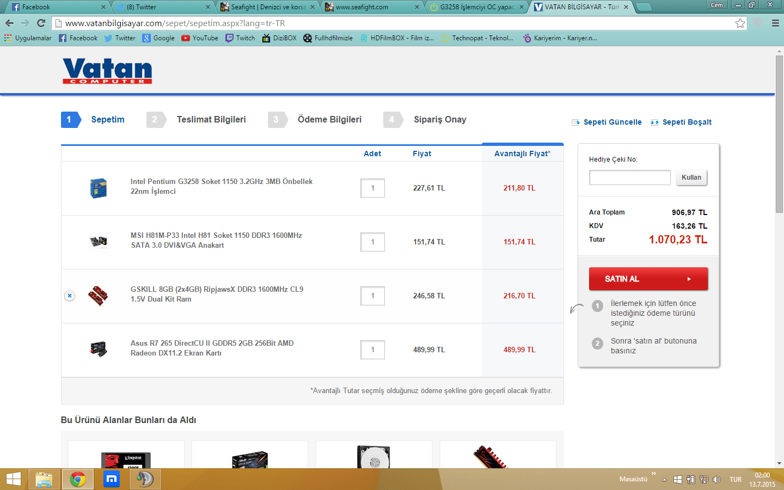The height and width of the screenshot is (490, 784).
Task: Click the Kullan gift voucher button
Action: coord(691,177)
